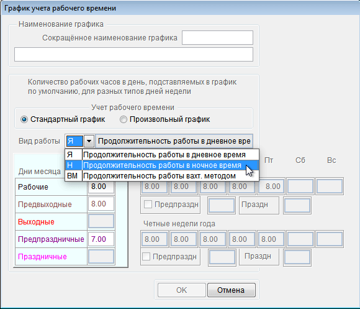Click the Выходные hours empty field
This screenshot has width=360, height=309.
101,221
